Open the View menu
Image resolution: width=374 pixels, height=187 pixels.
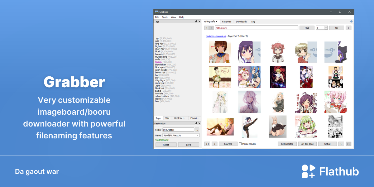(x=173, y=17)
